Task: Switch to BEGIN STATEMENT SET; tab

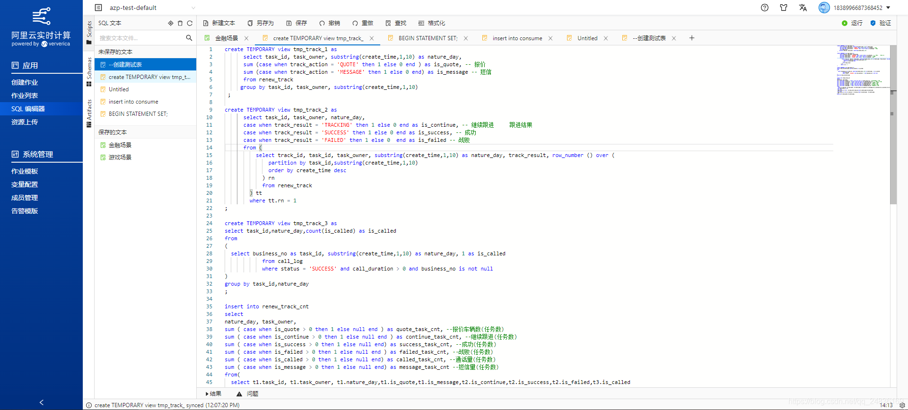Action: (428, 38)
